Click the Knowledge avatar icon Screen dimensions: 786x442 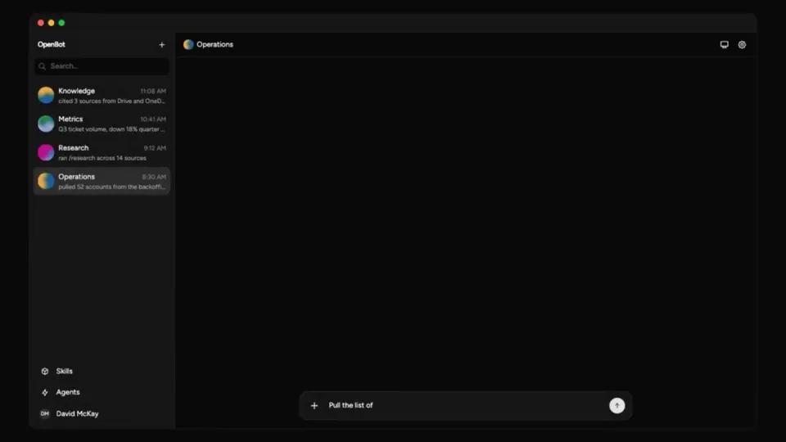pyautogui.click(x=46, y=95)
